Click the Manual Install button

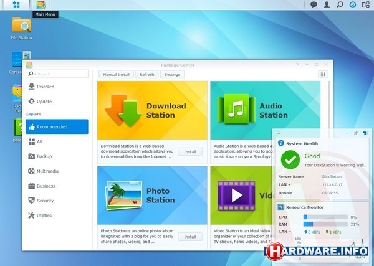116,74
